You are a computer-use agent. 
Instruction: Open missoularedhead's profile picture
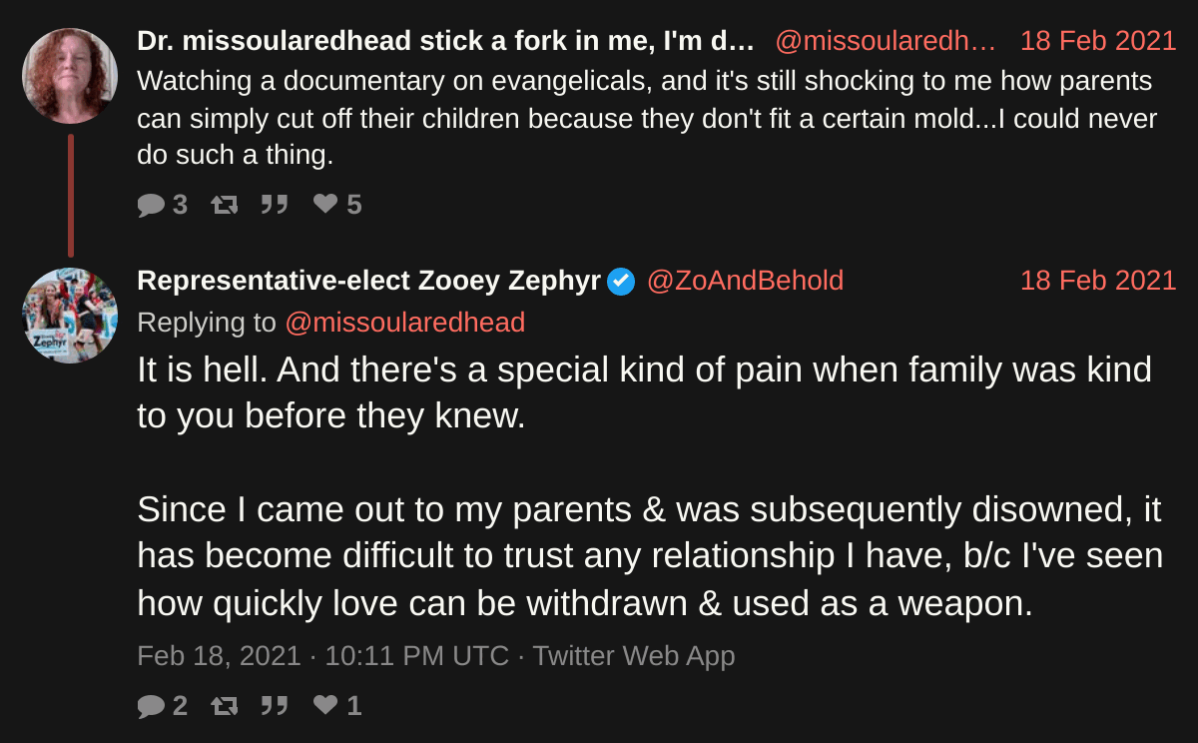(70, 76)
